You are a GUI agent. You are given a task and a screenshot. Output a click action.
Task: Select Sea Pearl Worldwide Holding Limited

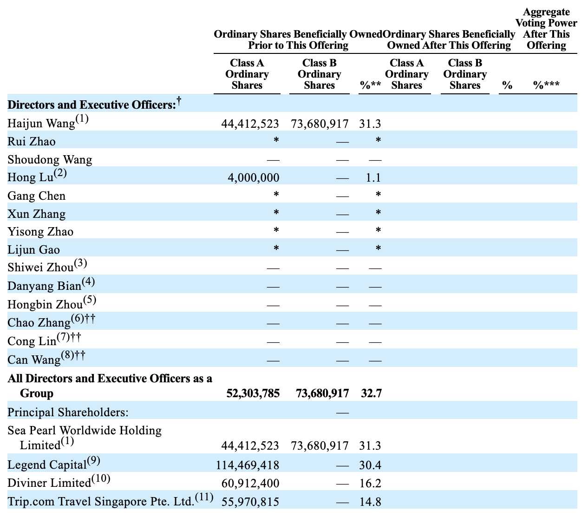tap(85, 438)
